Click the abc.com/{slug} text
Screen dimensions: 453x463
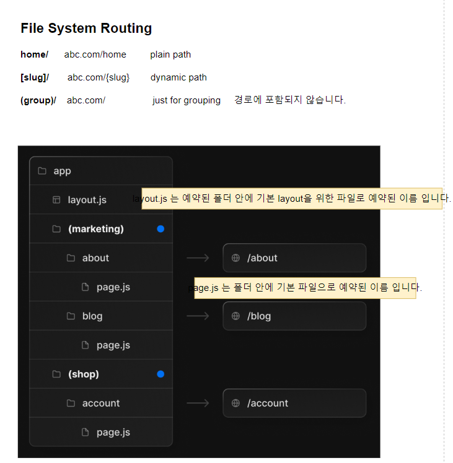click(99, 77)
